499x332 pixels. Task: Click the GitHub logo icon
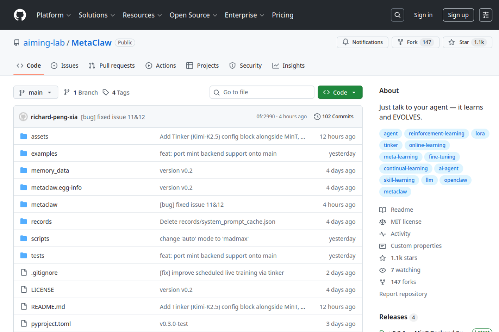point(20,15)
